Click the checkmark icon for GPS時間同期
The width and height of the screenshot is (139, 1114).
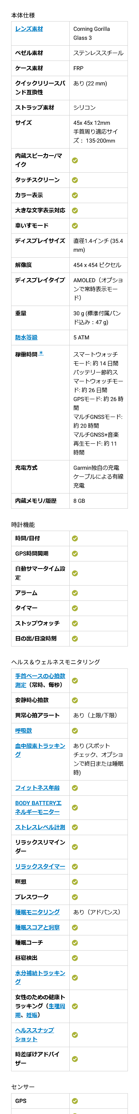pos(75,554)
